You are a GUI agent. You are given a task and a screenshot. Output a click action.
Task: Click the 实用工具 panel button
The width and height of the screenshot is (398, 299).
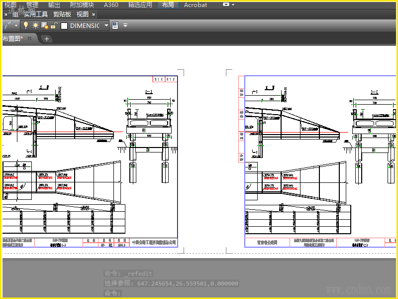click(36, 14)
